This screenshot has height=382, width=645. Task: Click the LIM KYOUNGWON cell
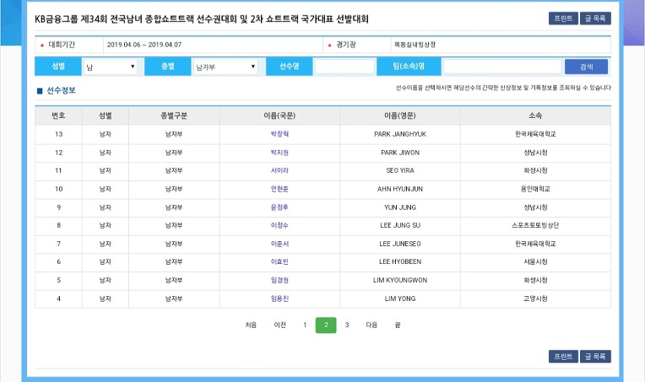tap(400, 280)
